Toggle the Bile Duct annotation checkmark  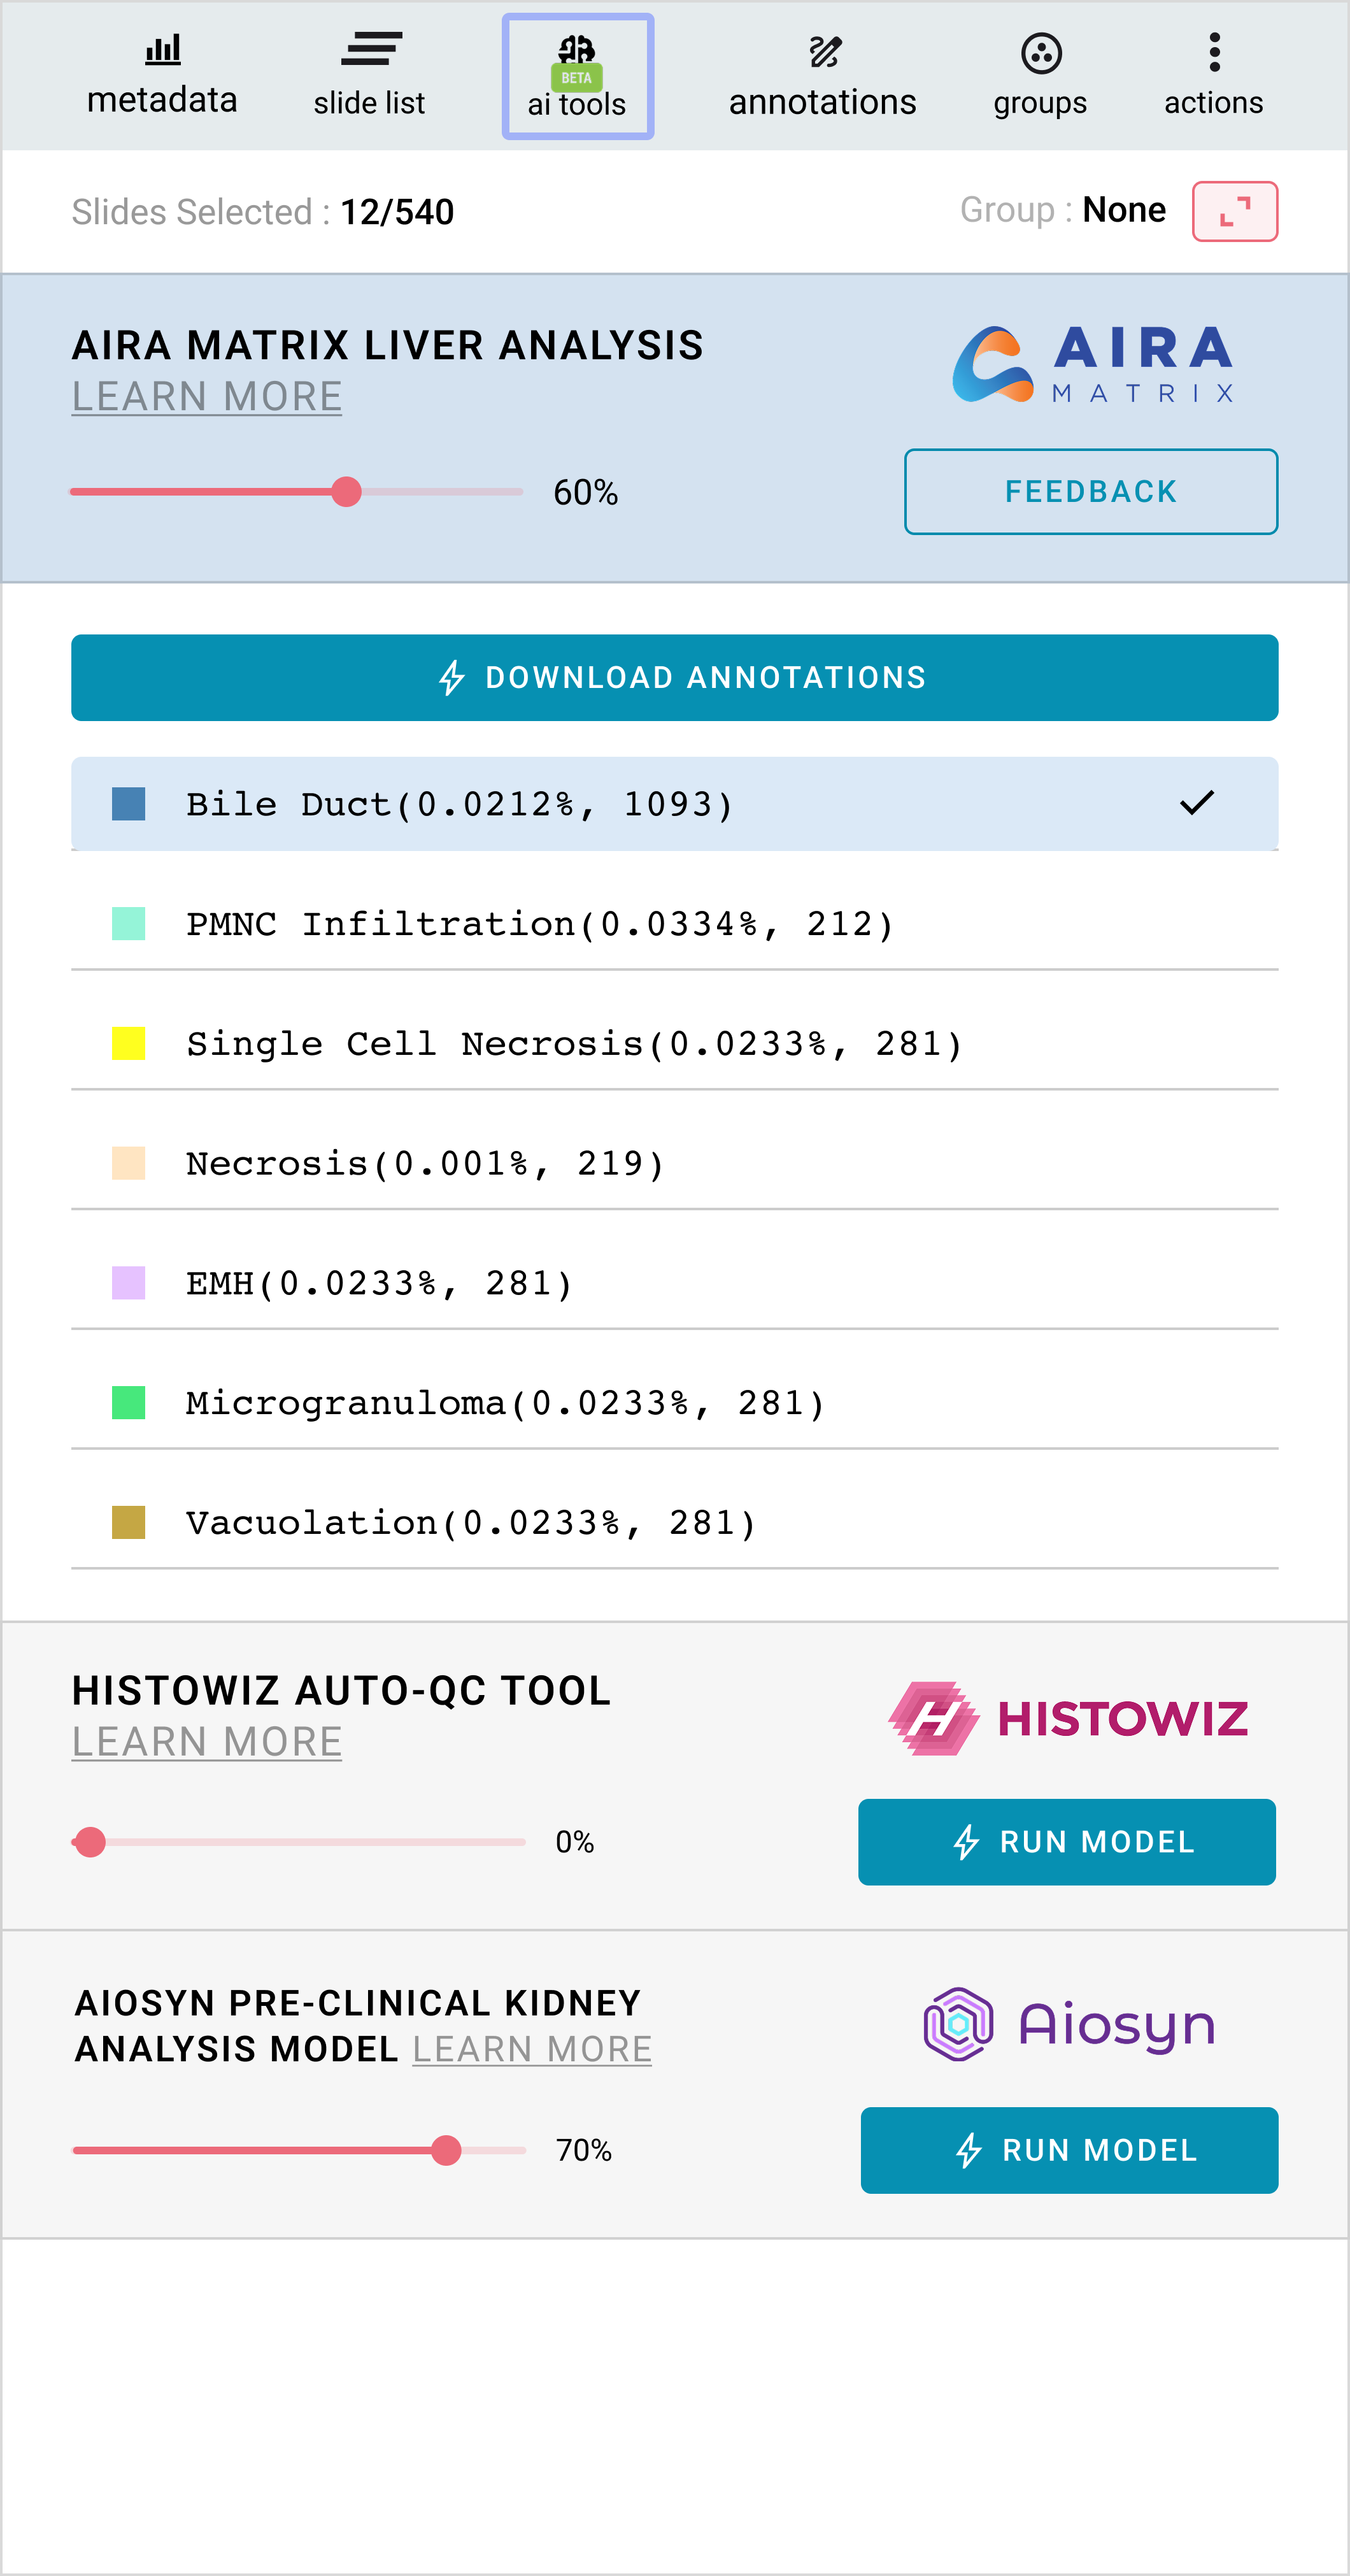1196,803
